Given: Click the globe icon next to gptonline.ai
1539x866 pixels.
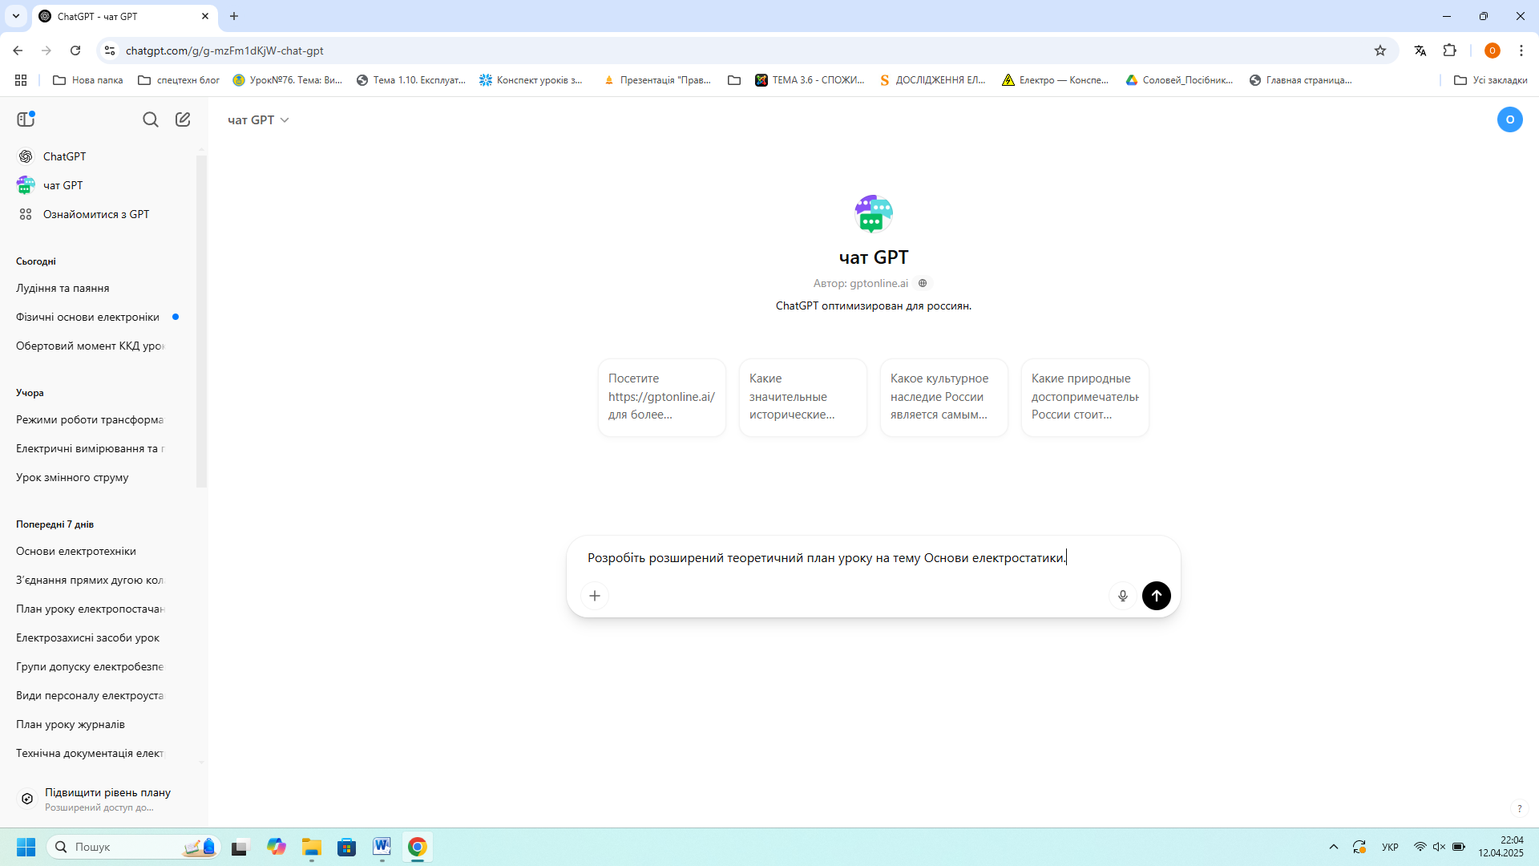Looking at the screenshot, I should 923,283.
